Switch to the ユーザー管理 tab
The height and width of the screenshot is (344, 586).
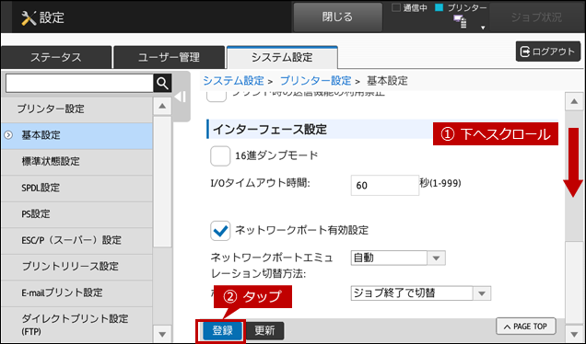169,57
